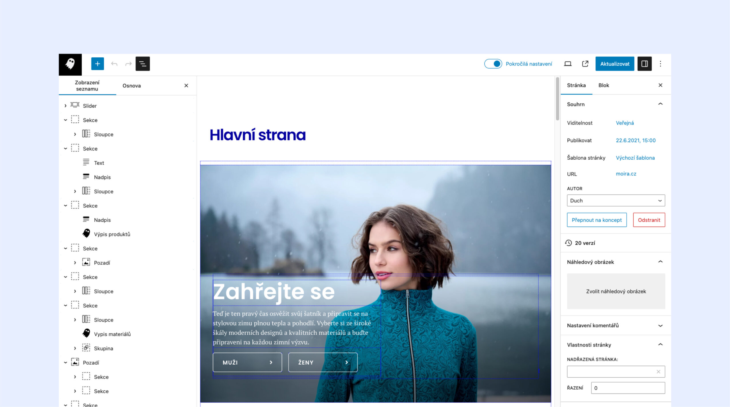This screenshot has width=730, height=407.
Task: Open the Duch author dropdown
Action: coord(615,200)
